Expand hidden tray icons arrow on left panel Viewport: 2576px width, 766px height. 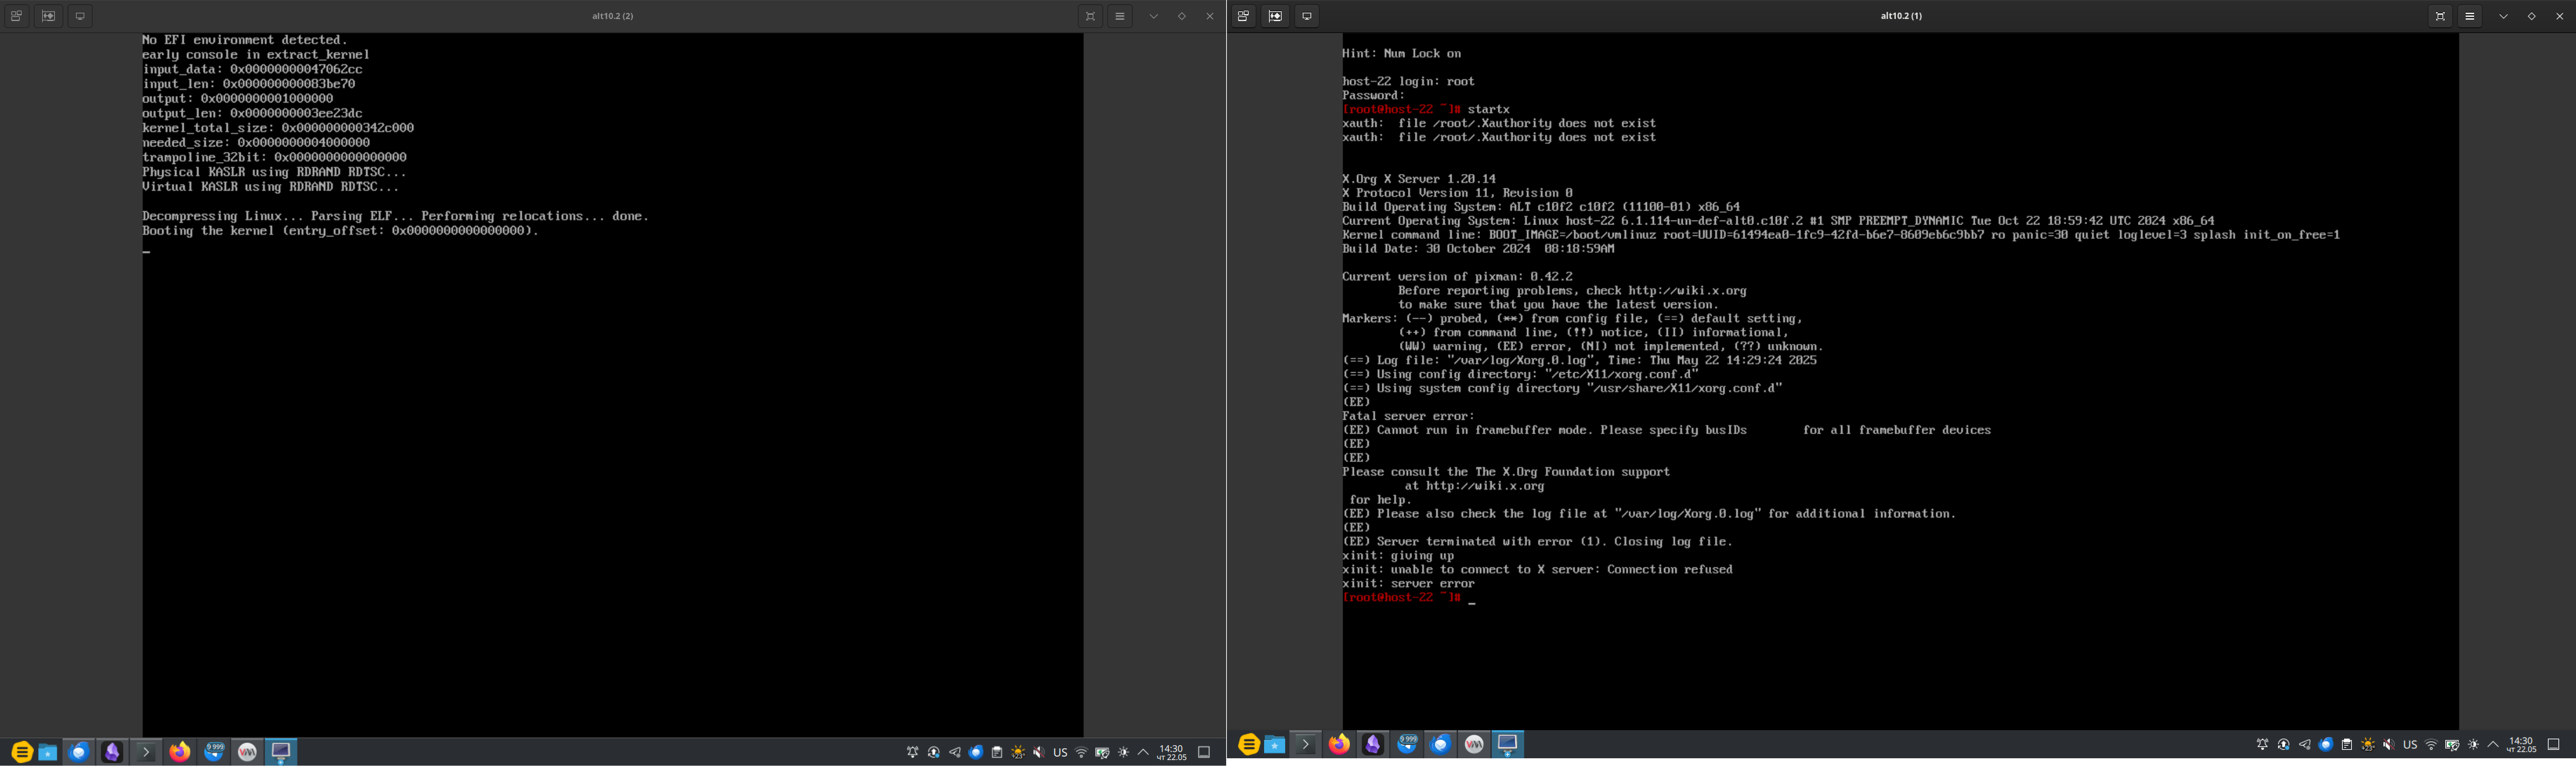coord(1143,752)
